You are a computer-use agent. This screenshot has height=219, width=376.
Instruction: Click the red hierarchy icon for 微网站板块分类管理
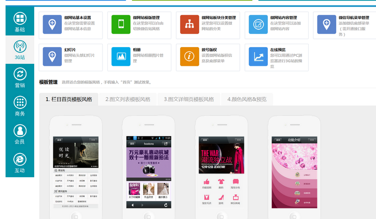click(x=189, y=25)
